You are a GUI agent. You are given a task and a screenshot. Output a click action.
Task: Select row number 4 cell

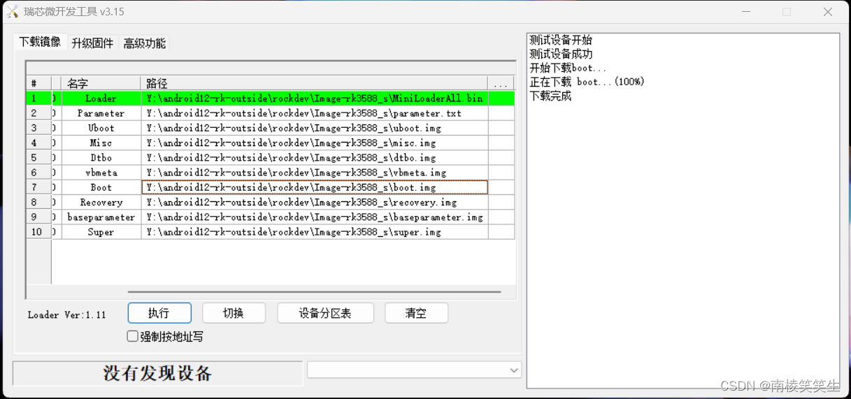coord(38,143)
